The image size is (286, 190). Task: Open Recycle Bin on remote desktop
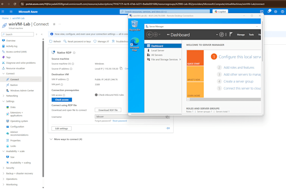pyautogui.click(x=135, y=26)
